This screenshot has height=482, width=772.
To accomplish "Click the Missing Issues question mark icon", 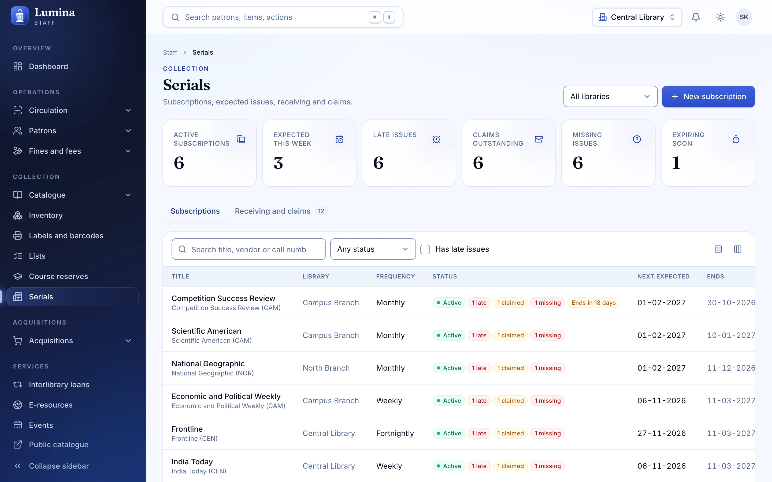I will pos(637,139).
